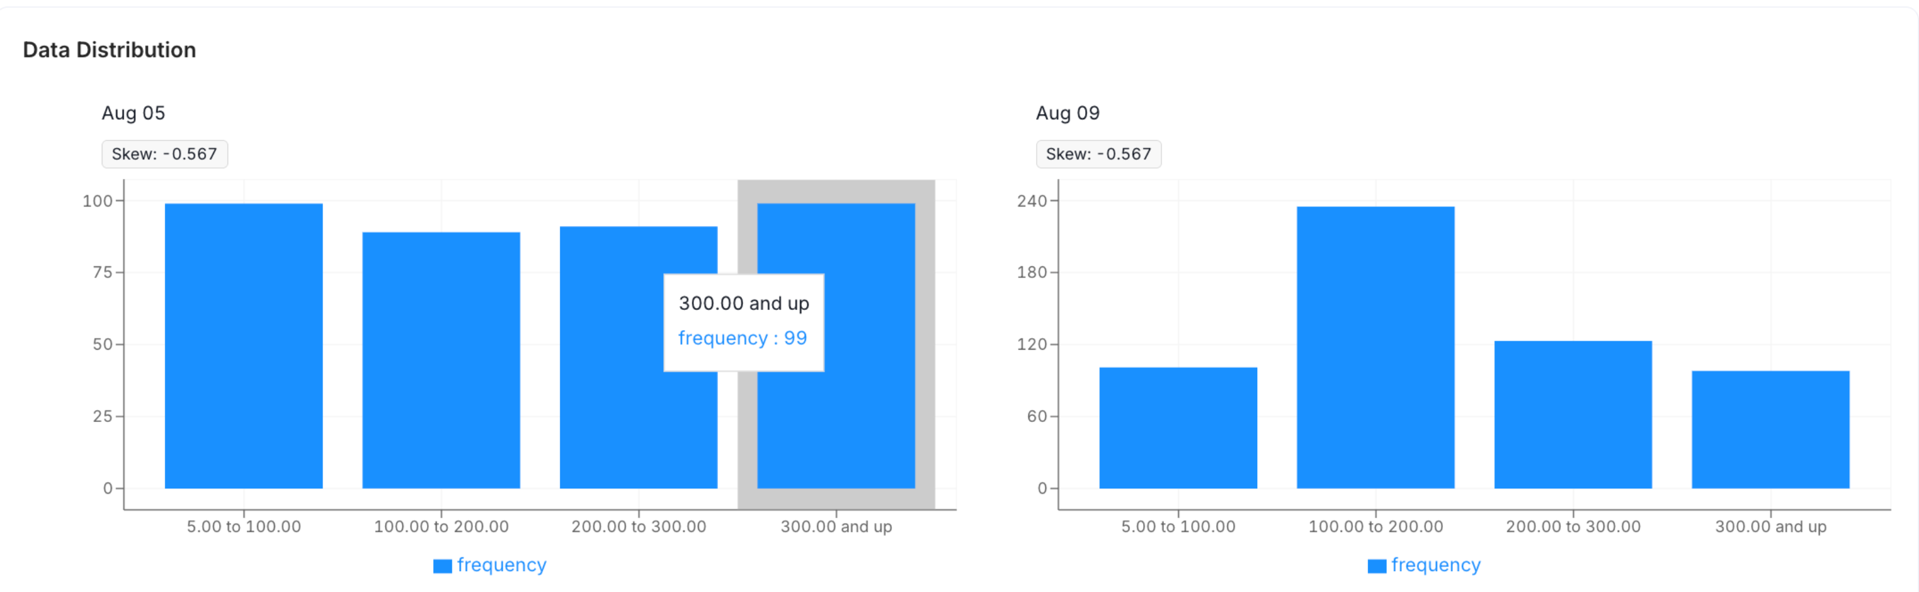Toggle the frequency legend label under Aug 05

pos(501,565)
